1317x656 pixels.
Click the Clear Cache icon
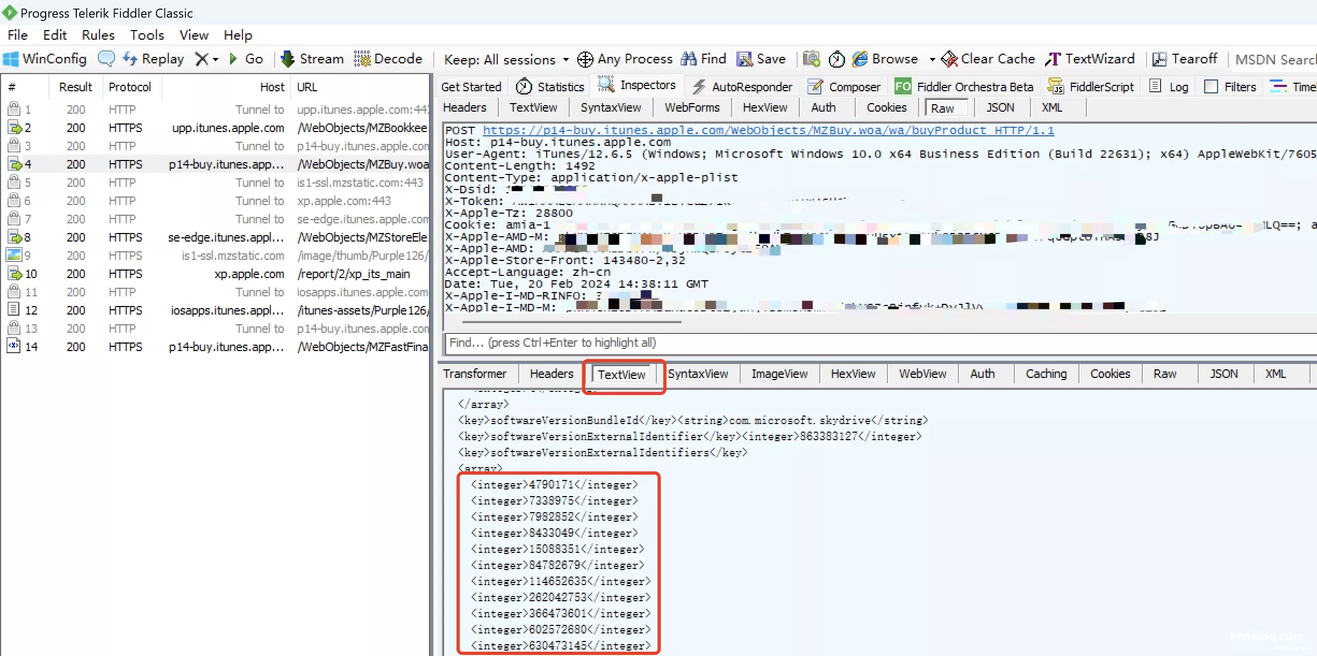949,59
